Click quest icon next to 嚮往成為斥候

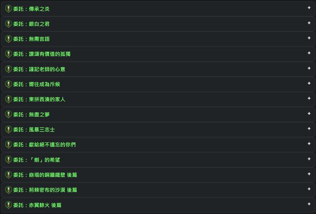8,84
